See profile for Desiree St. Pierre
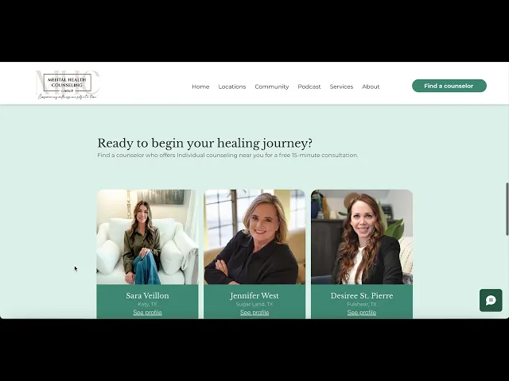509x381 pixels. [x=362, y=312]
